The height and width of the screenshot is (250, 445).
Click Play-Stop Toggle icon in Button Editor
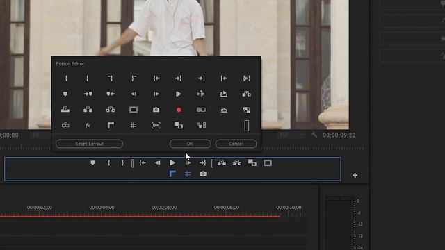pos(179,94)
